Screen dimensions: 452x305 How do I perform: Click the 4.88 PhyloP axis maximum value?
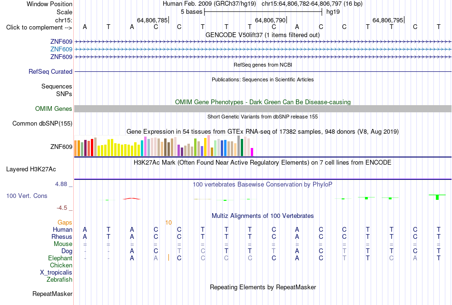61,184
